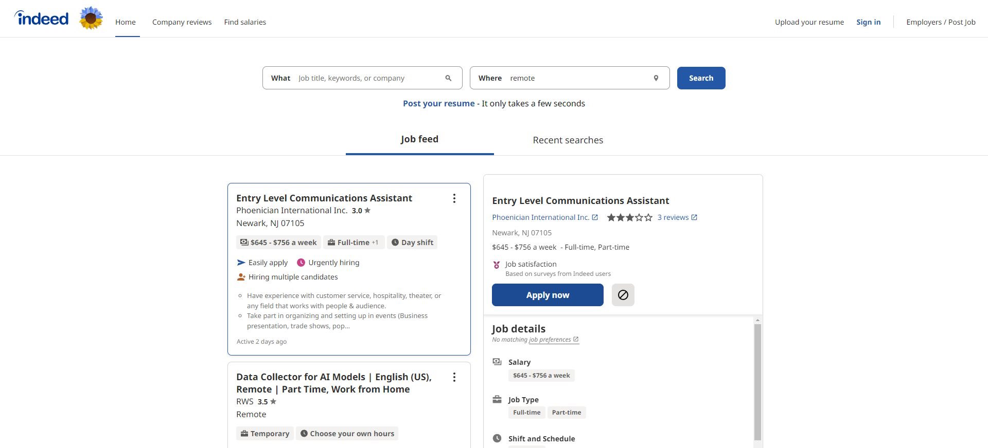Open Find salaries in the top navigation
988x448 pixels.
pyautogui.click(x=245, y=22)
